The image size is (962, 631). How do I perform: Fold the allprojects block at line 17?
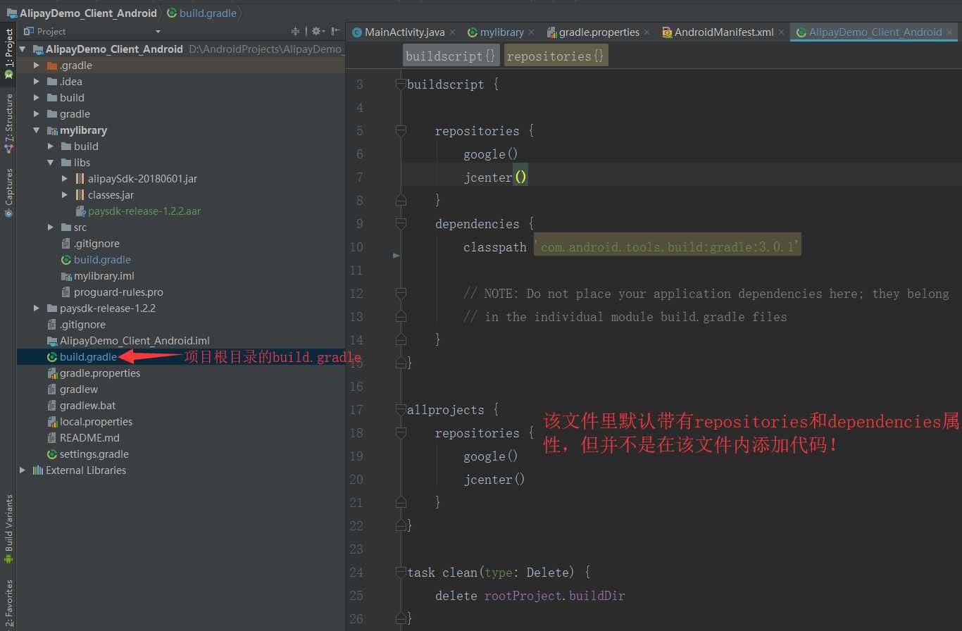(x=401, y=410)
